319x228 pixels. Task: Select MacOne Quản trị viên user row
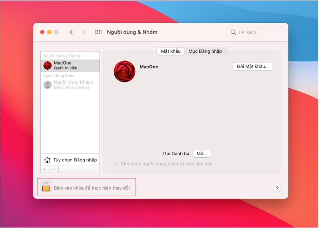coord(70,65)
